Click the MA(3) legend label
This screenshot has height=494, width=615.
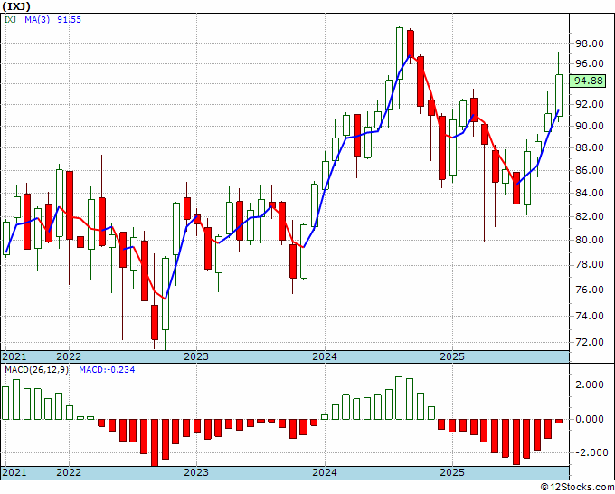pos(37,20)
